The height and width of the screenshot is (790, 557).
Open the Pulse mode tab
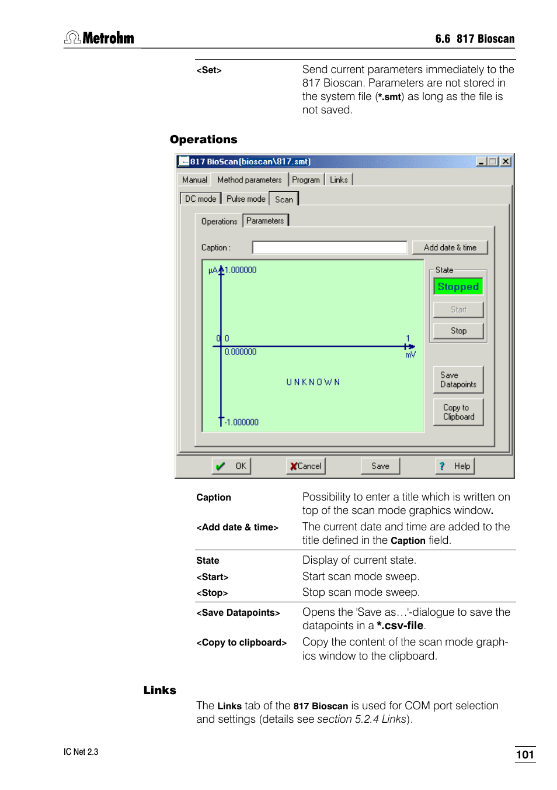tap(246, 199)
